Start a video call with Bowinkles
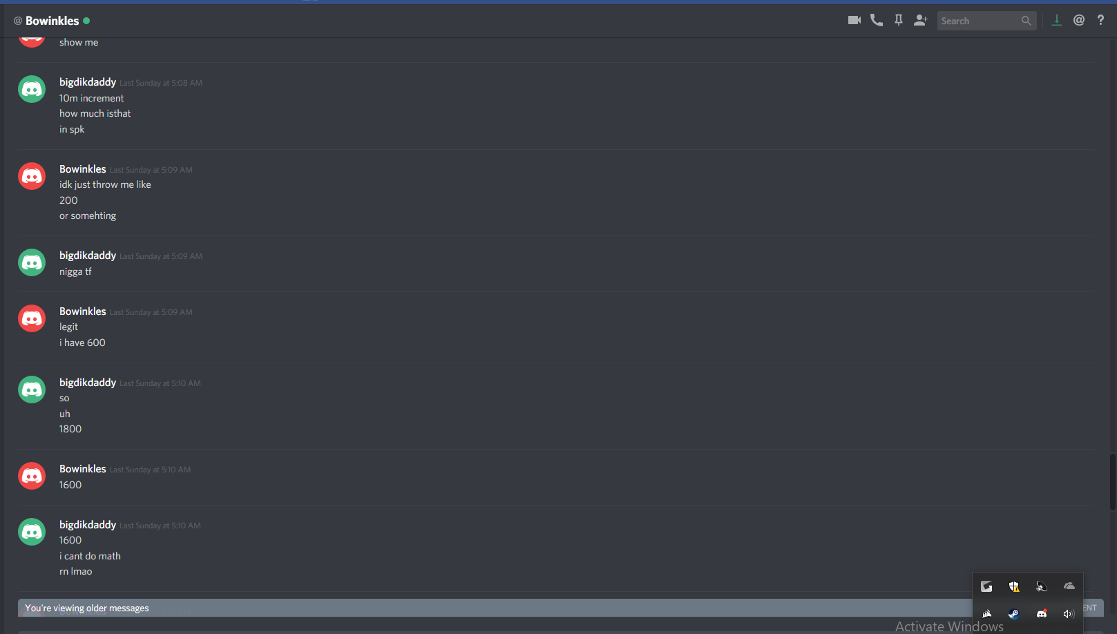 point(855,20)
